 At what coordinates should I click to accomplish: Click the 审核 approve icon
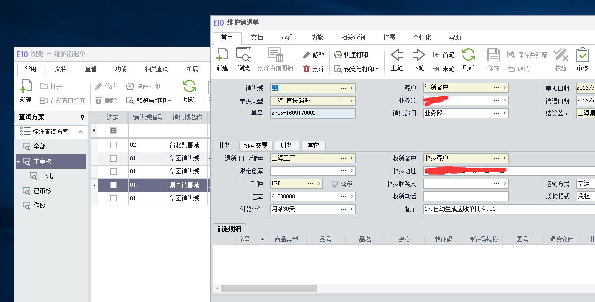point(582,59)
